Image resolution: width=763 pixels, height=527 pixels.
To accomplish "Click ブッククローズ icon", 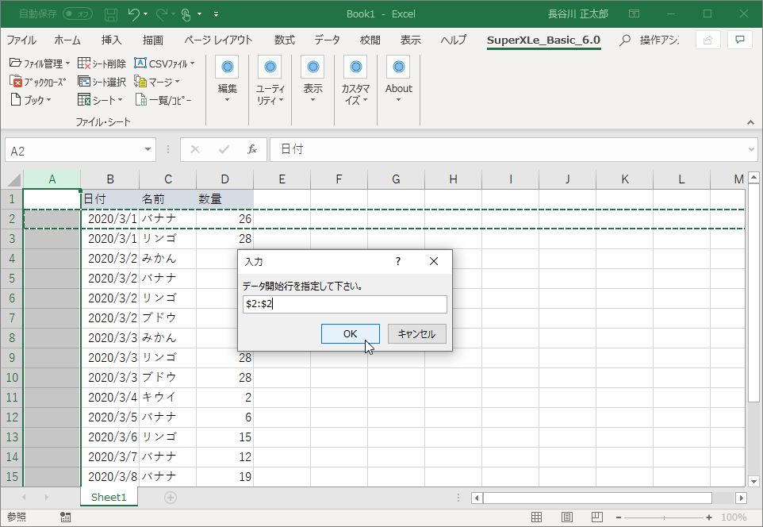I will (x=37, y=82).
